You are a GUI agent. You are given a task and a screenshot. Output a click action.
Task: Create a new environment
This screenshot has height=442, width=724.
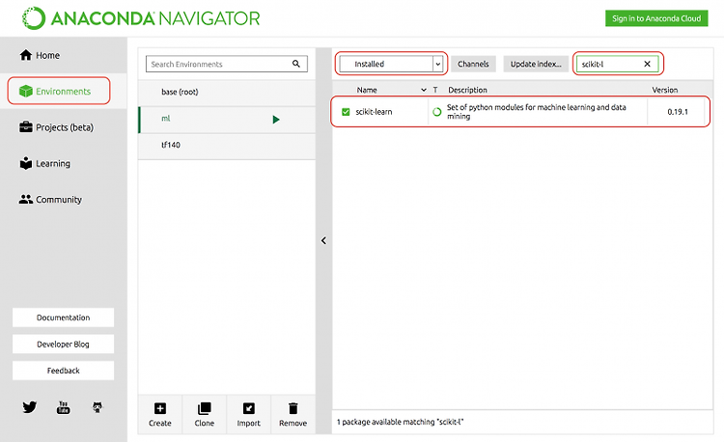coord(159,414)
